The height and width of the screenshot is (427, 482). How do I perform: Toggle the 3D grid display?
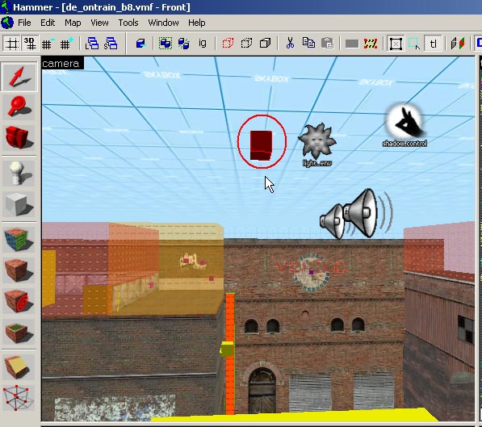pos(30,44)
